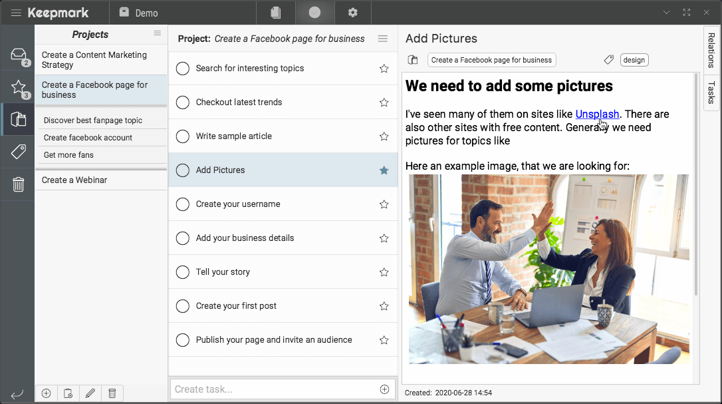Image resolution: width=722 pixels, height=404 pixels.
Task: Open the Starred items sidebar icon
Action: coord(18,87)
